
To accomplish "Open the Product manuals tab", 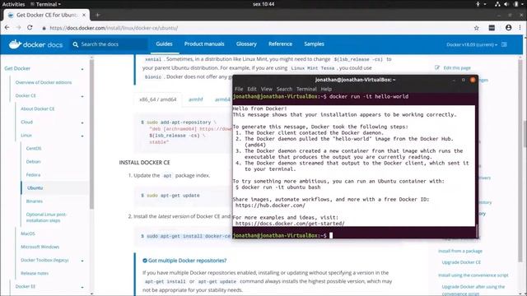I will (x=204, y=44).
